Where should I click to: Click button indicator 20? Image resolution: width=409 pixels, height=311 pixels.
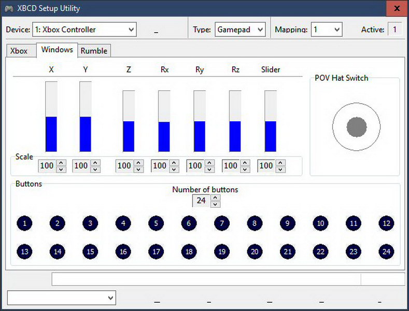255,251
